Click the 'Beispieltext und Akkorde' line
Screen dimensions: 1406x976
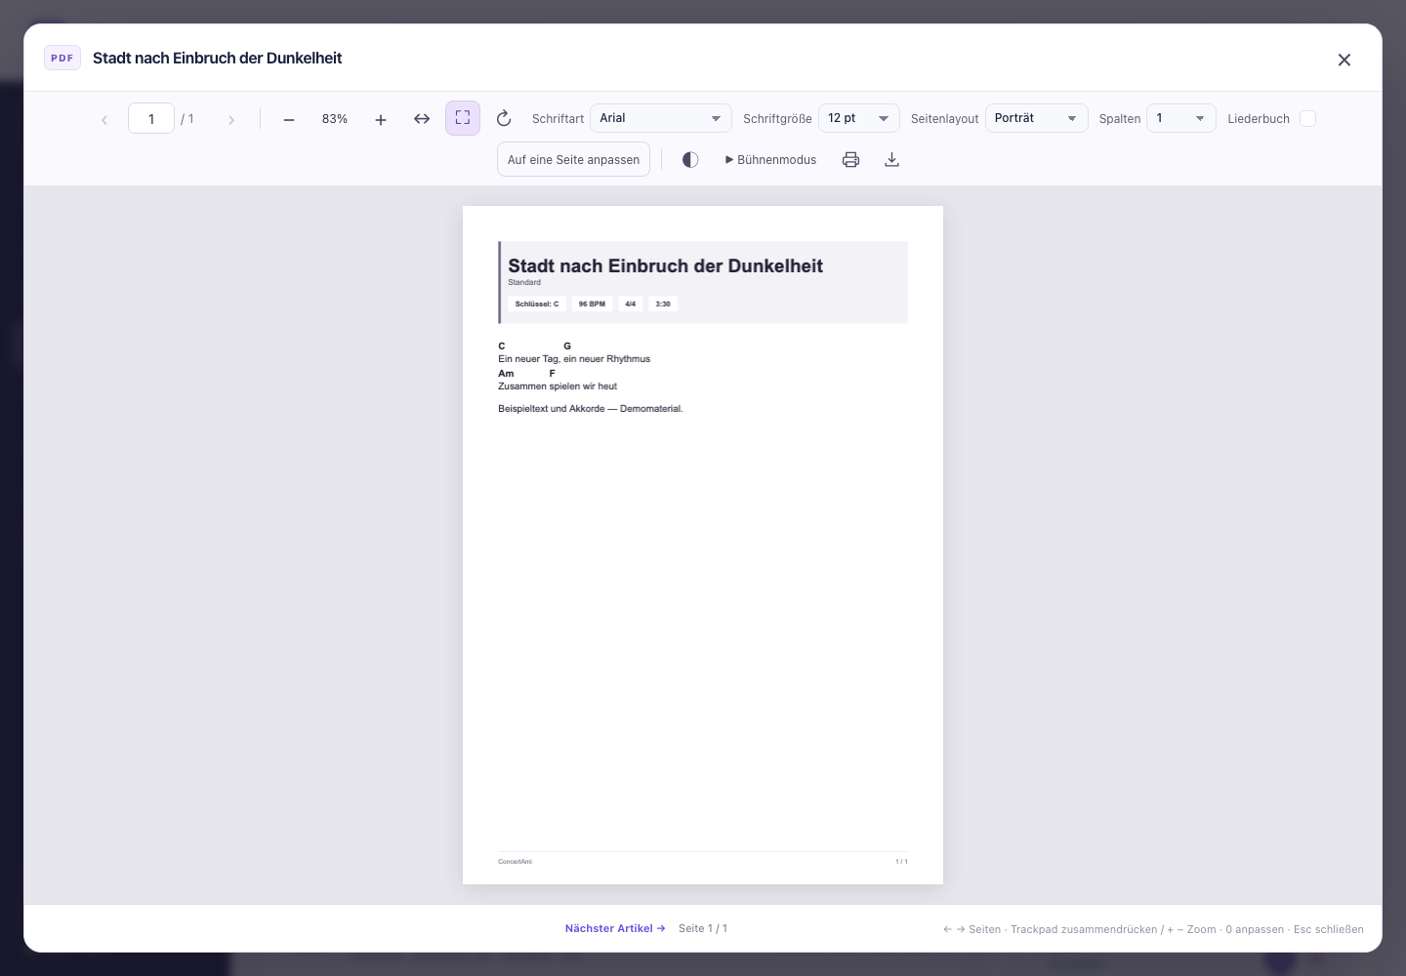click(591, 409)
